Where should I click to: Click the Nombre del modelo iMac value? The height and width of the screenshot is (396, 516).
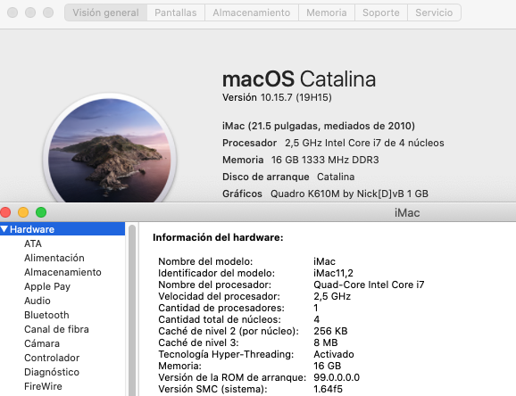tap(324, 261)
